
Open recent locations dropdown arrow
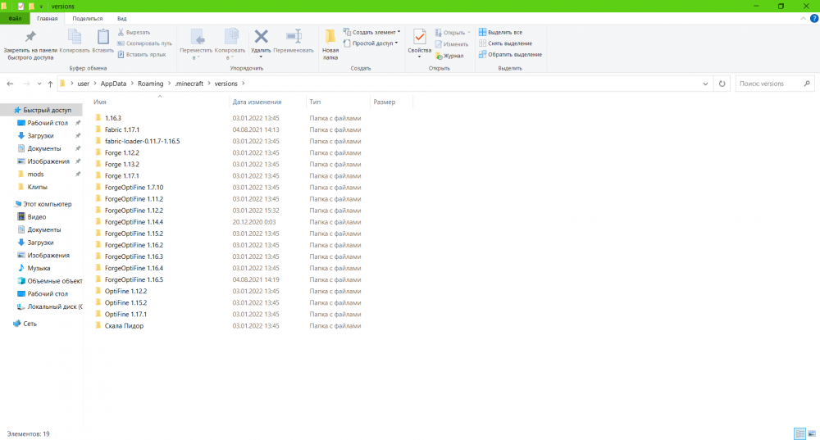click(x=39, y=84)
